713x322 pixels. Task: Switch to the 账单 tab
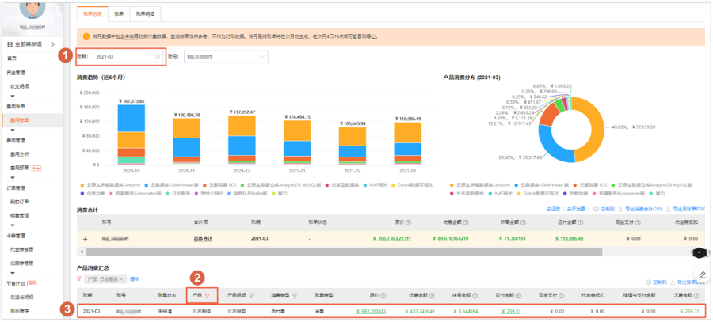coord(119,14)
